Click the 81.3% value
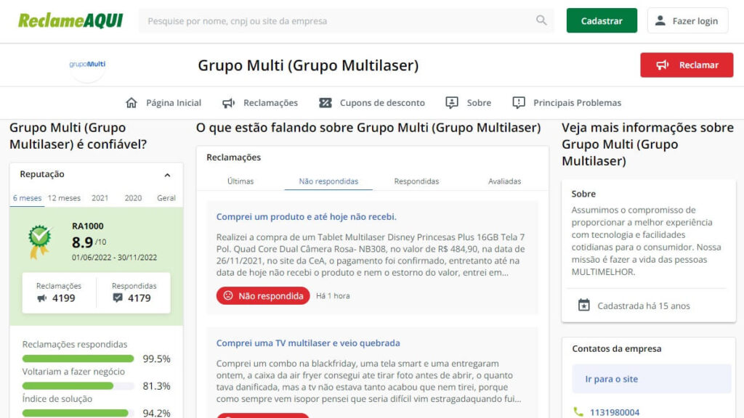The width and height of the screenshot is (744, 418). pos(157,386)
